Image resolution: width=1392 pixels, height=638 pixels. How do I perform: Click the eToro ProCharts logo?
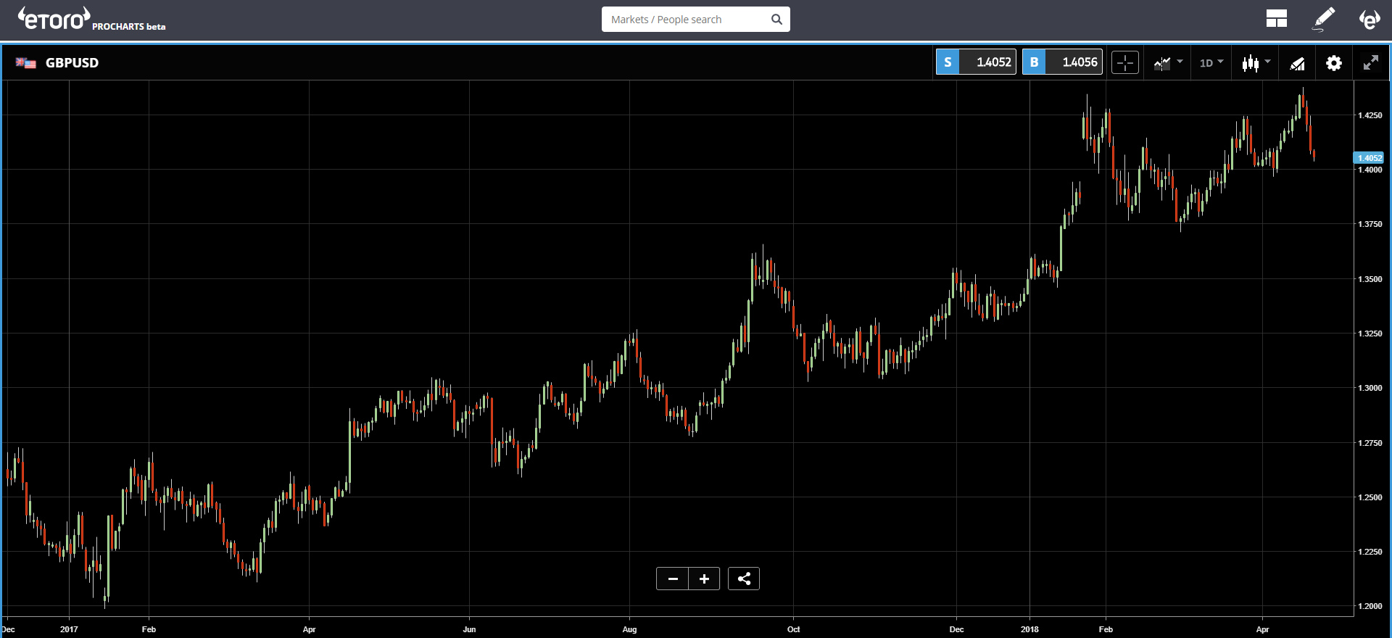tap(91, 20)
